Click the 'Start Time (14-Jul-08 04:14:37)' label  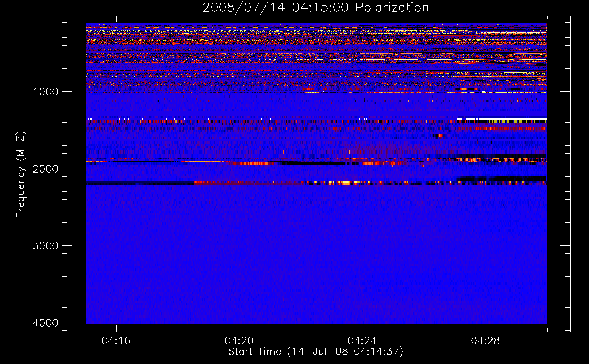pyautogui.click(x=316, y=352)
